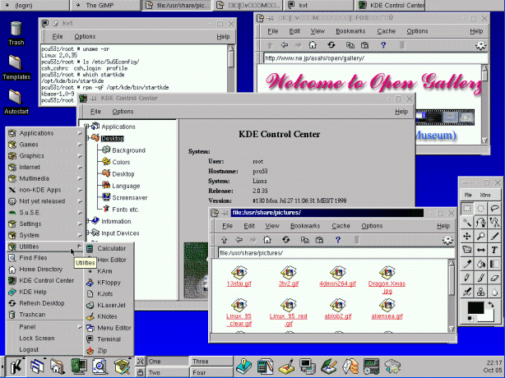This screenshot has height=378, width=505.
Task: Open 4dmsn264.gif file link
Action: point(338,283)
